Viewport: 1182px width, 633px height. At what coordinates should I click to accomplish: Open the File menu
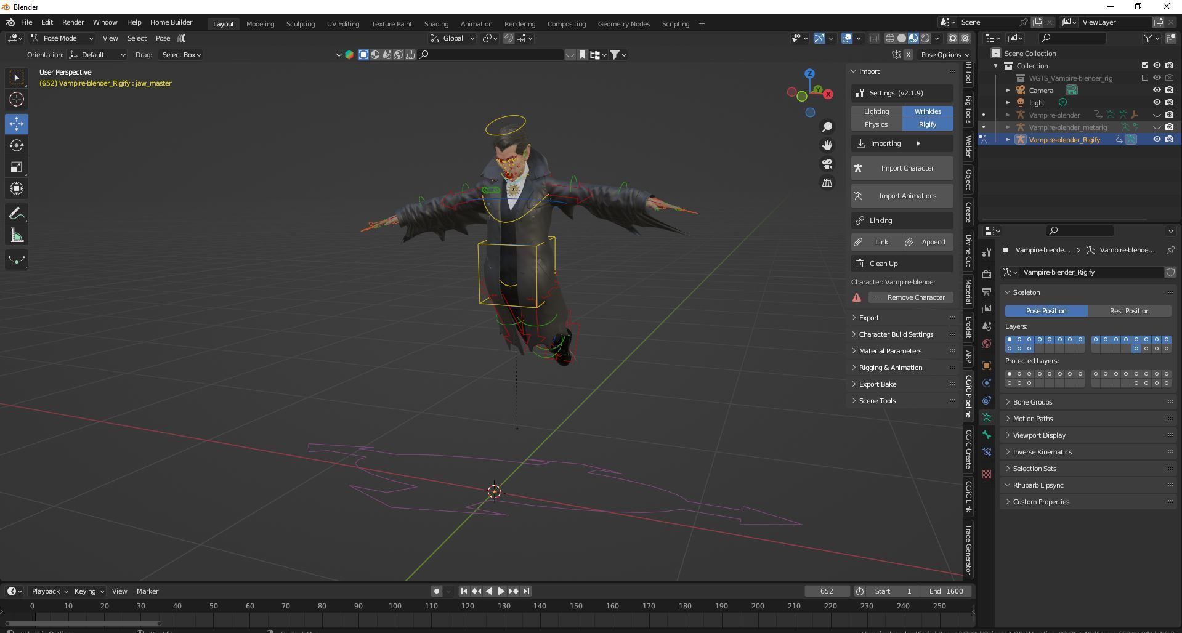(26, 22)
